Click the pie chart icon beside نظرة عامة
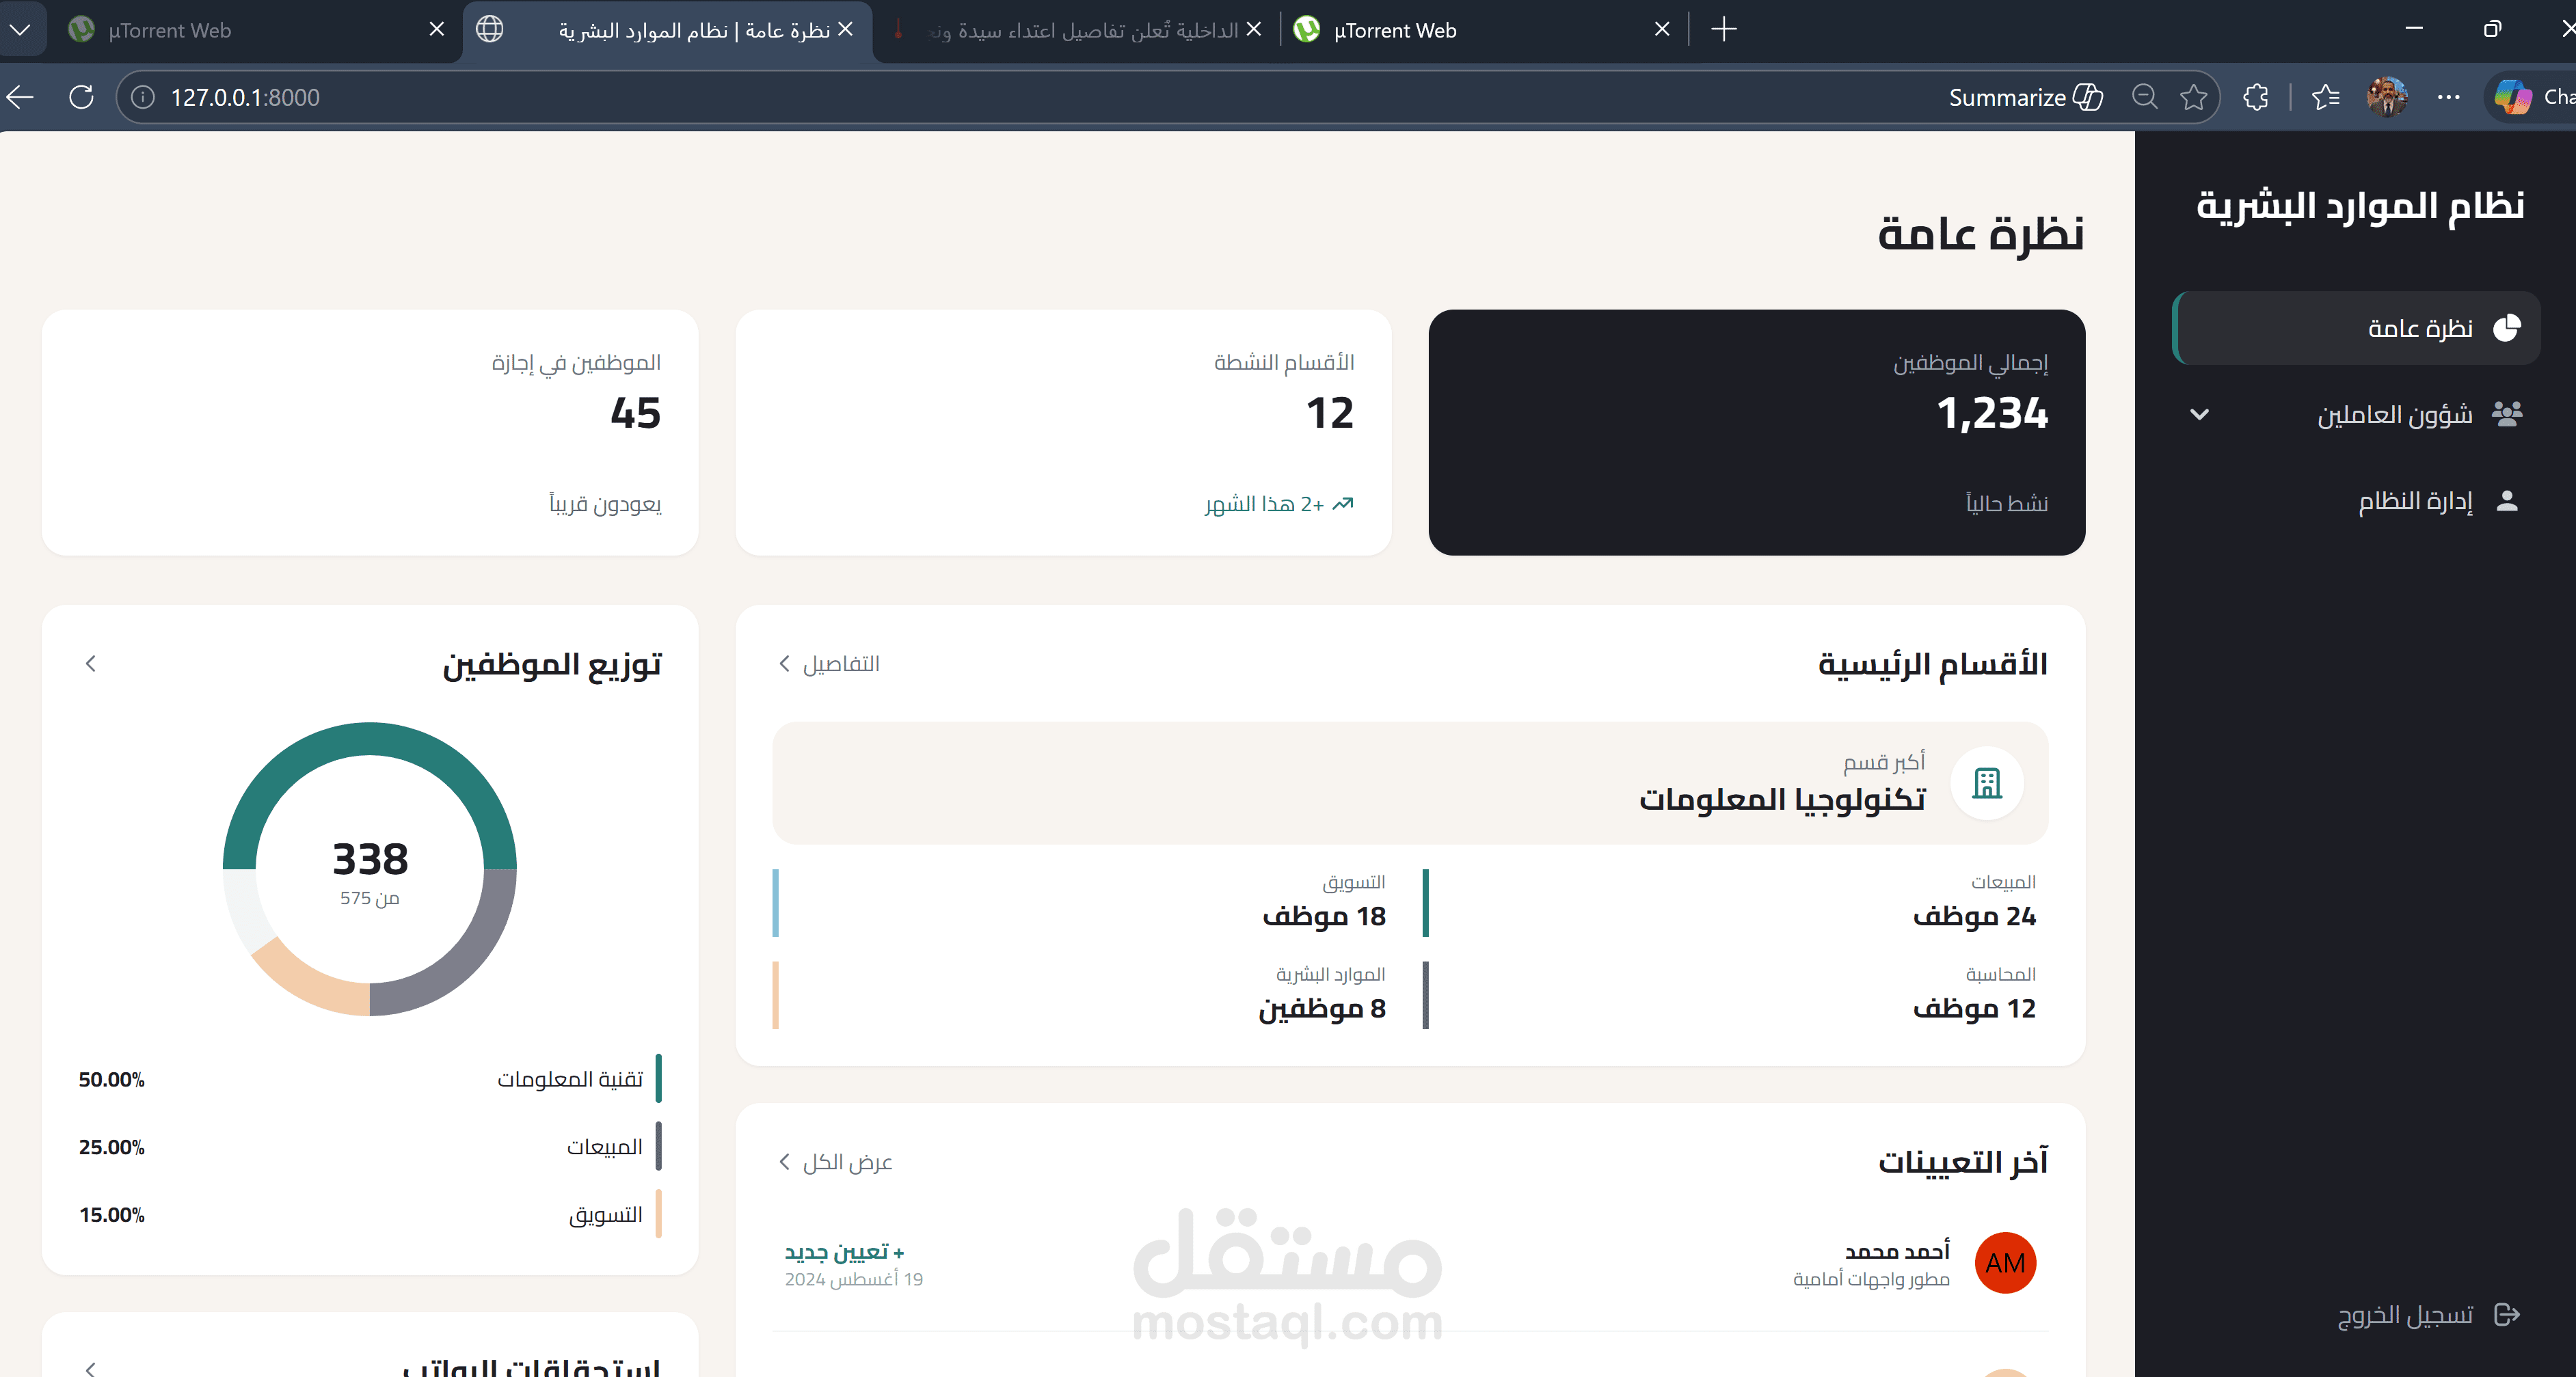 2506,328
